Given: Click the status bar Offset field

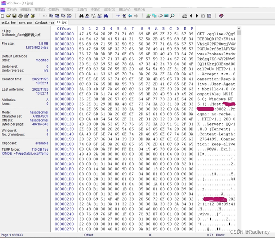Looking at the screenshot, I should point(117,235).
